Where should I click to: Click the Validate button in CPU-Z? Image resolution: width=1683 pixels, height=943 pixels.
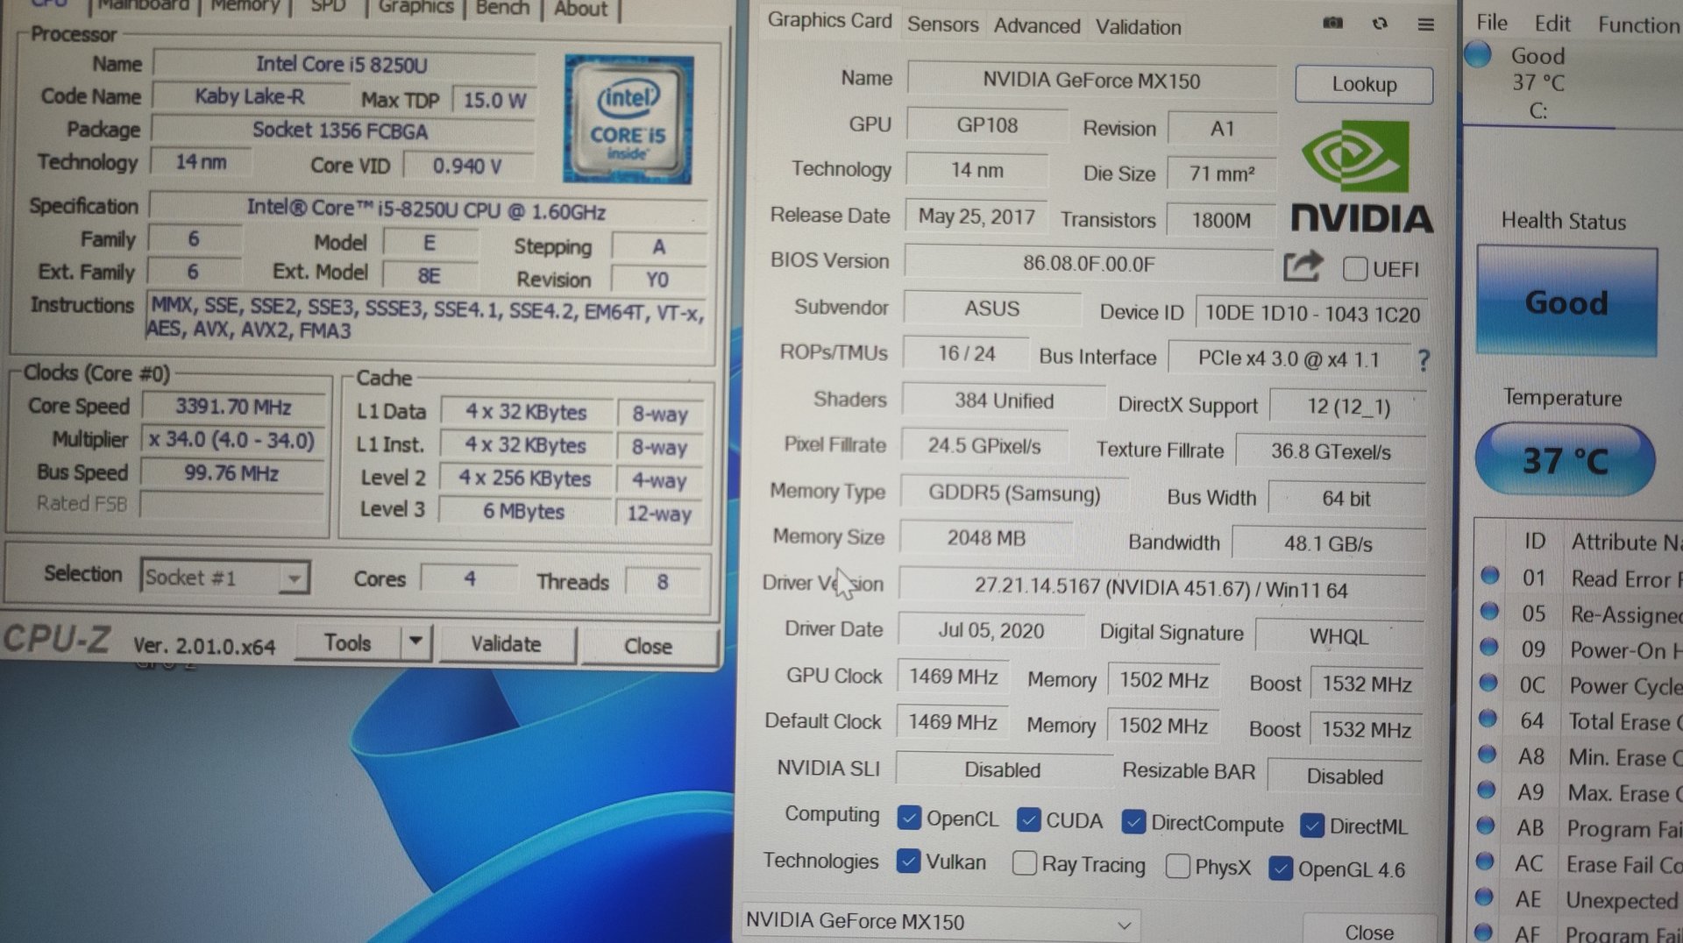click(506, 644)
